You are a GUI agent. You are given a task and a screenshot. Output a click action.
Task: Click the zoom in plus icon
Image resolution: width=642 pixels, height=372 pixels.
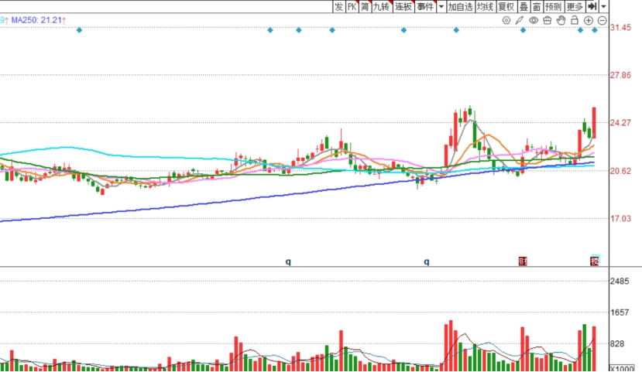(x=589, y=20)
